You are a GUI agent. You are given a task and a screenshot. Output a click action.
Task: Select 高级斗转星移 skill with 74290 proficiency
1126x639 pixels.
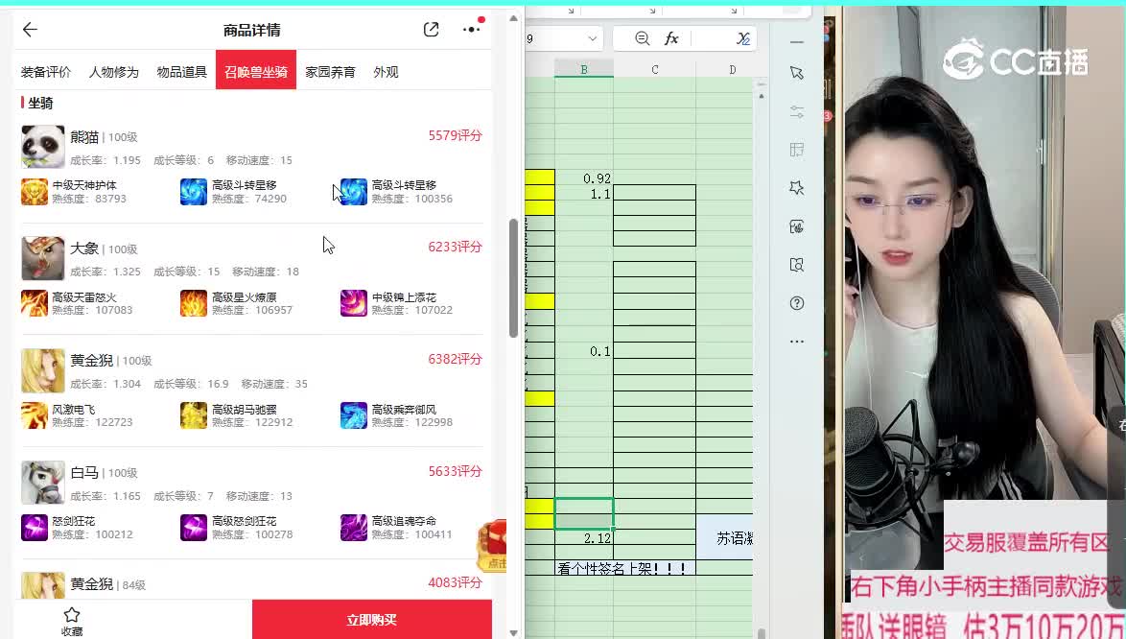[x=194, y=192]
